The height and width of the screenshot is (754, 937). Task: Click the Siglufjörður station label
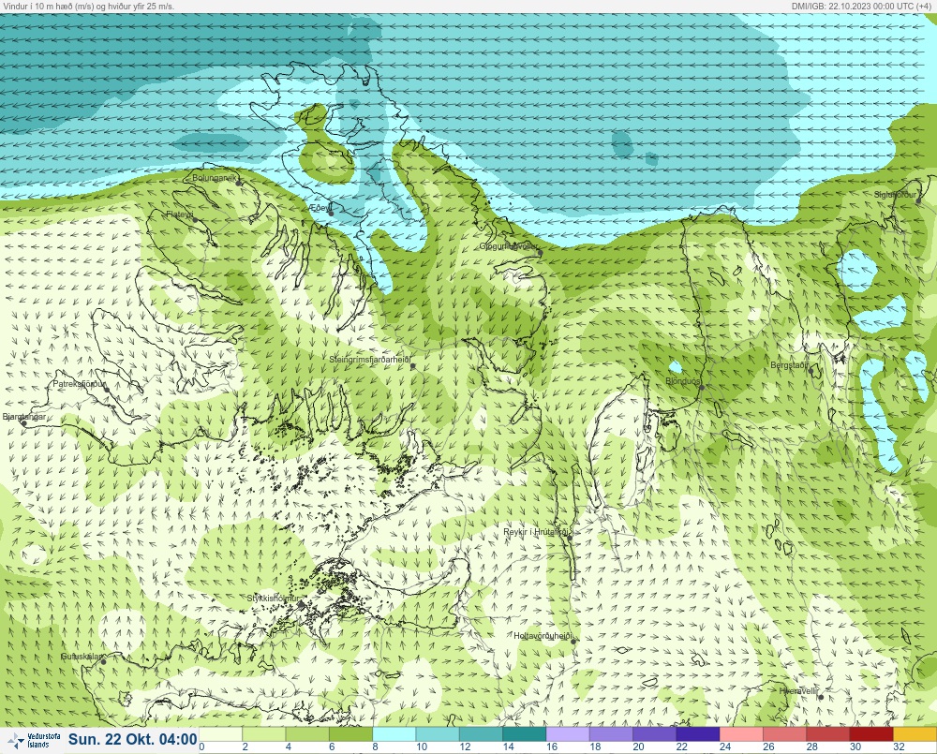[895, 195]
